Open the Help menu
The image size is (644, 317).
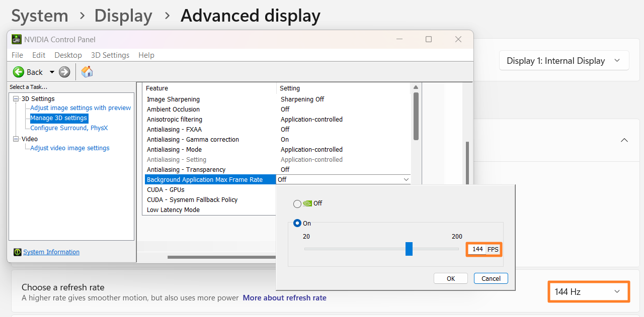coord(146,55)
